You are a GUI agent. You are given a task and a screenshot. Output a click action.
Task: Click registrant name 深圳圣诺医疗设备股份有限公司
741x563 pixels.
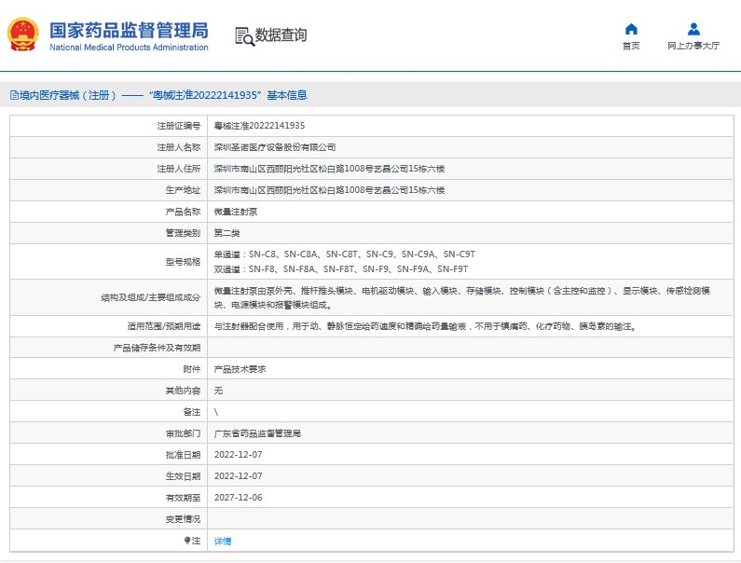click(x=274, y=147)
